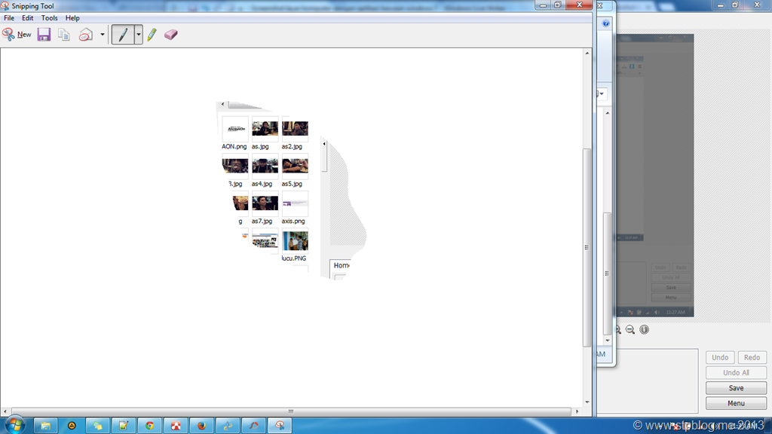Click the Snipping Tool horizontal scrollbar right arrow
Viewport: 772px width, 434px height.
tap(577, 411)
